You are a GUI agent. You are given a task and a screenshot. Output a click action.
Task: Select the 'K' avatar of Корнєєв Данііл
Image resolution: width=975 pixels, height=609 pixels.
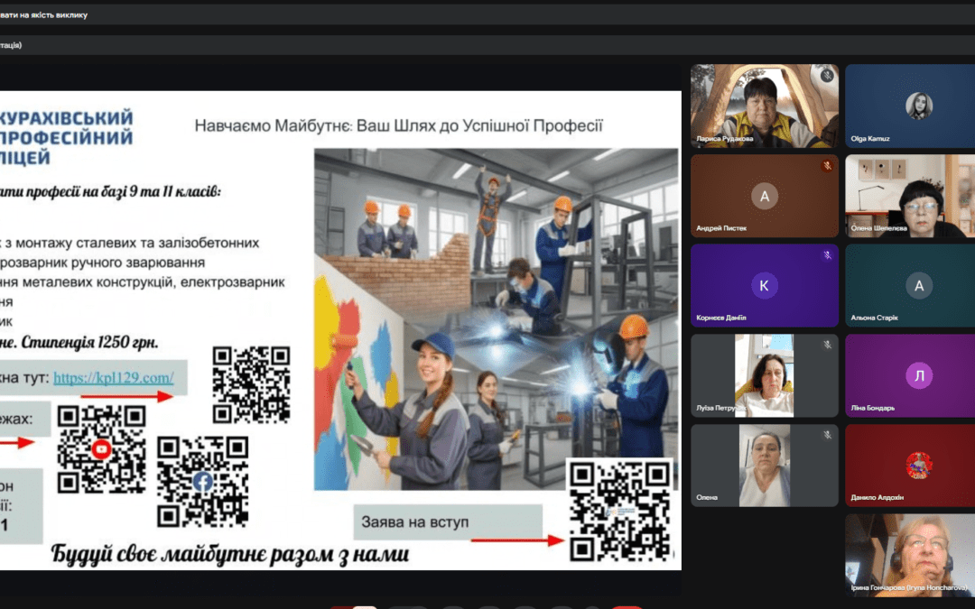point(765,286)
